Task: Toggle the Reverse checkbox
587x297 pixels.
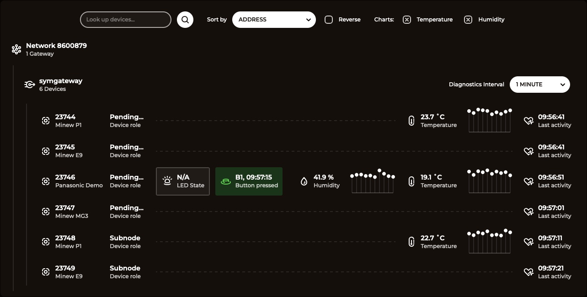Action: (329, 20)
